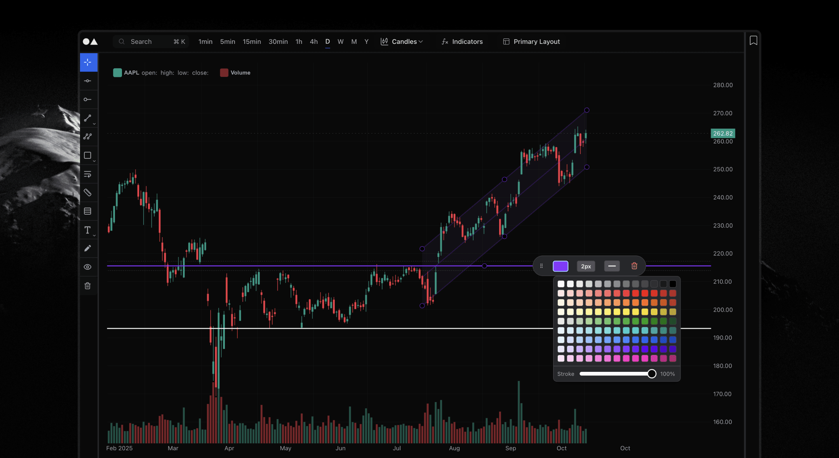Viewport: 839px width, 458px height.
Task: Select the horizontal ray tool
Action: (88, 100)
